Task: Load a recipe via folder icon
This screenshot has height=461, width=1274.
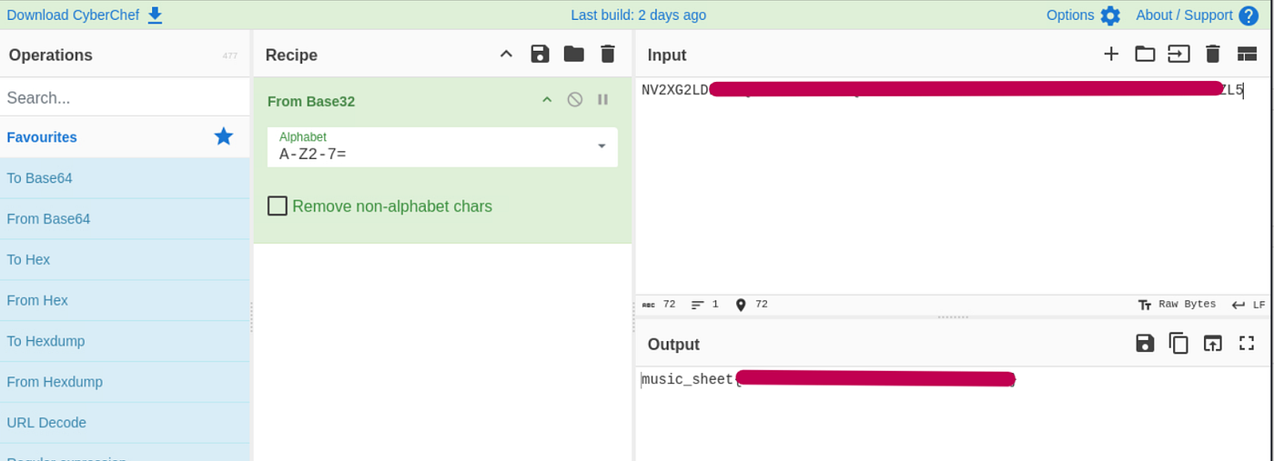Action: 573,54
